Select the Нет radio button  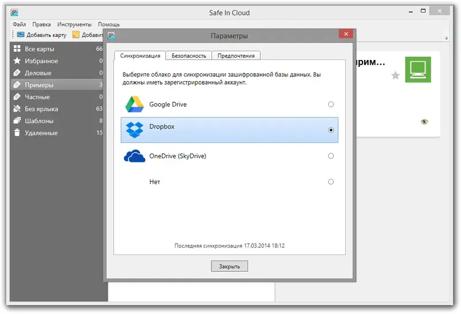click(x=331, y=181)
